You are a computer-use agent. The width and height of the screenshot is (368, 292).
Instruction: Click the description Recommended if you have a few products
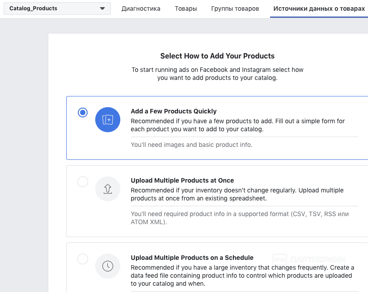tap(237, 125)
